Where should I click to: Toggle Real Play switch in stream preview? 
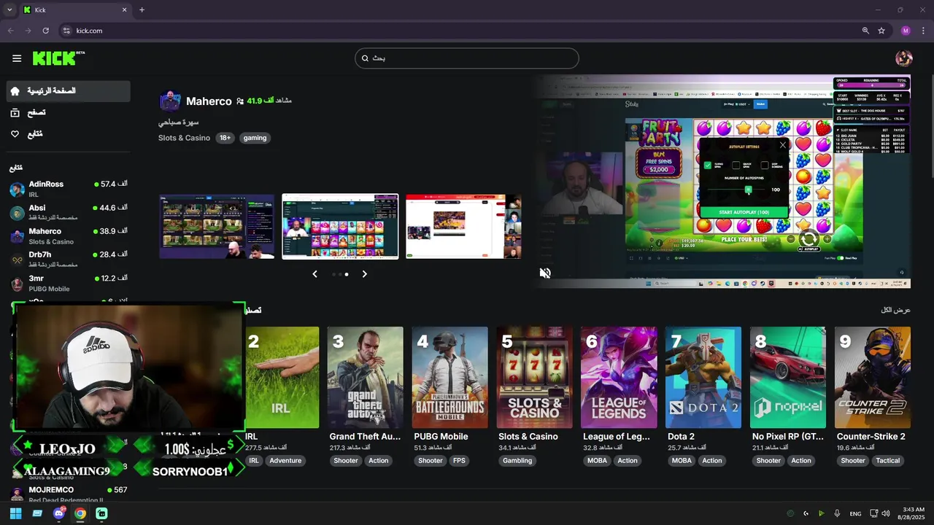coord(841,258)
